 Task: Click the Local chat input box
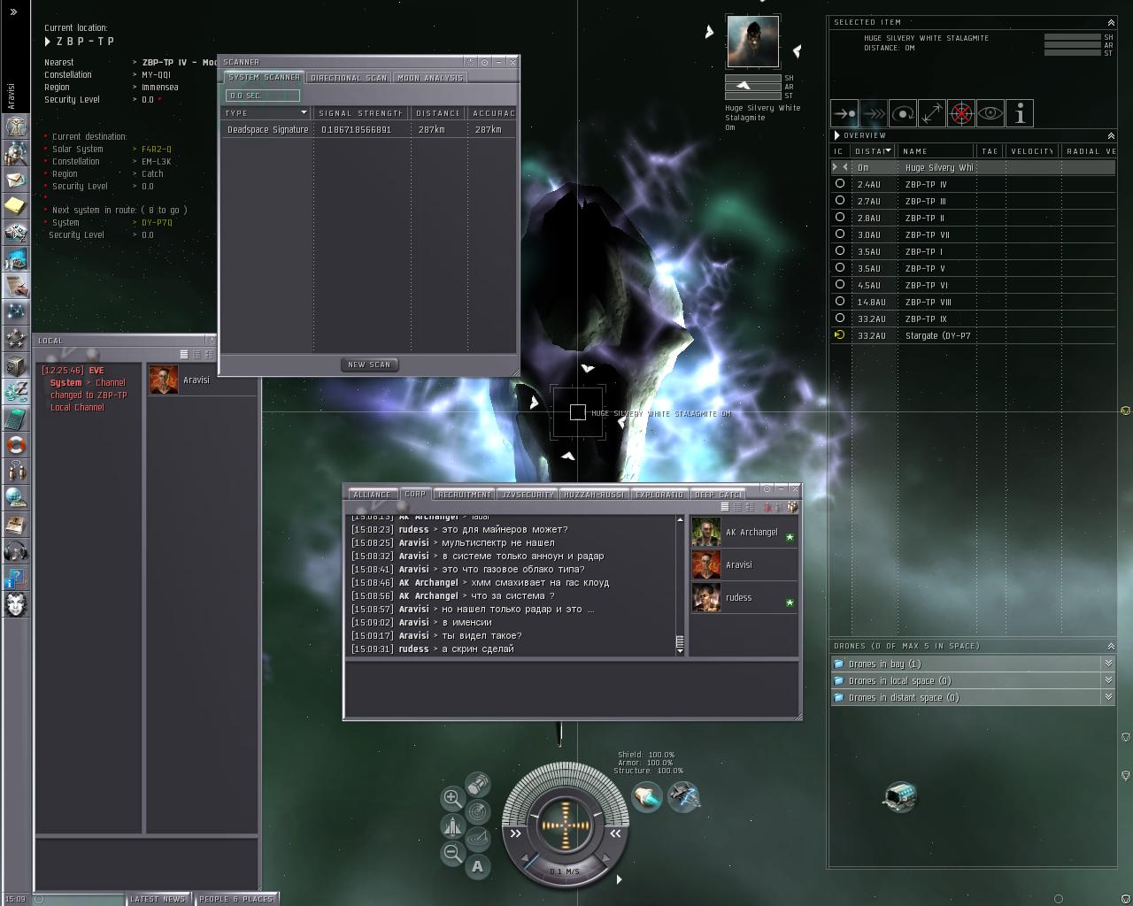click(147, 862)
